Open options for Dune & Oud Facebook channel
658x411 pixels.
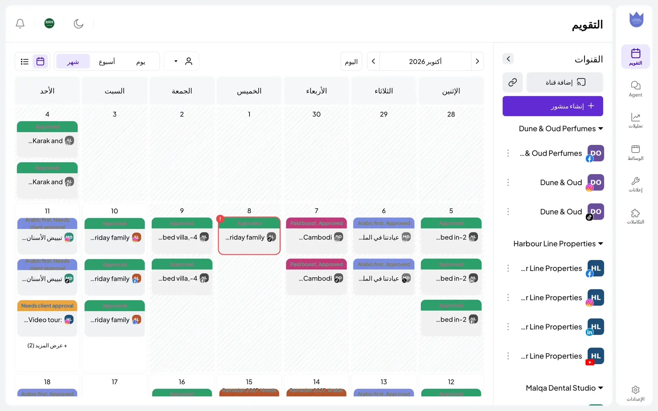(x=508, y=153)
